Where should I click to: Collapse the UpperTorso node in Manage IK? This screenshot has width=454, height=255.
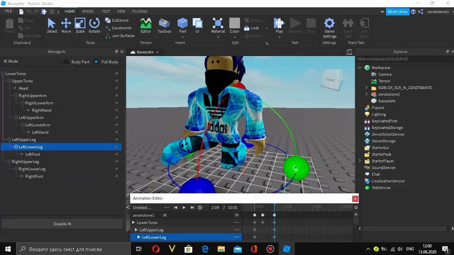(x=10, y=81)
